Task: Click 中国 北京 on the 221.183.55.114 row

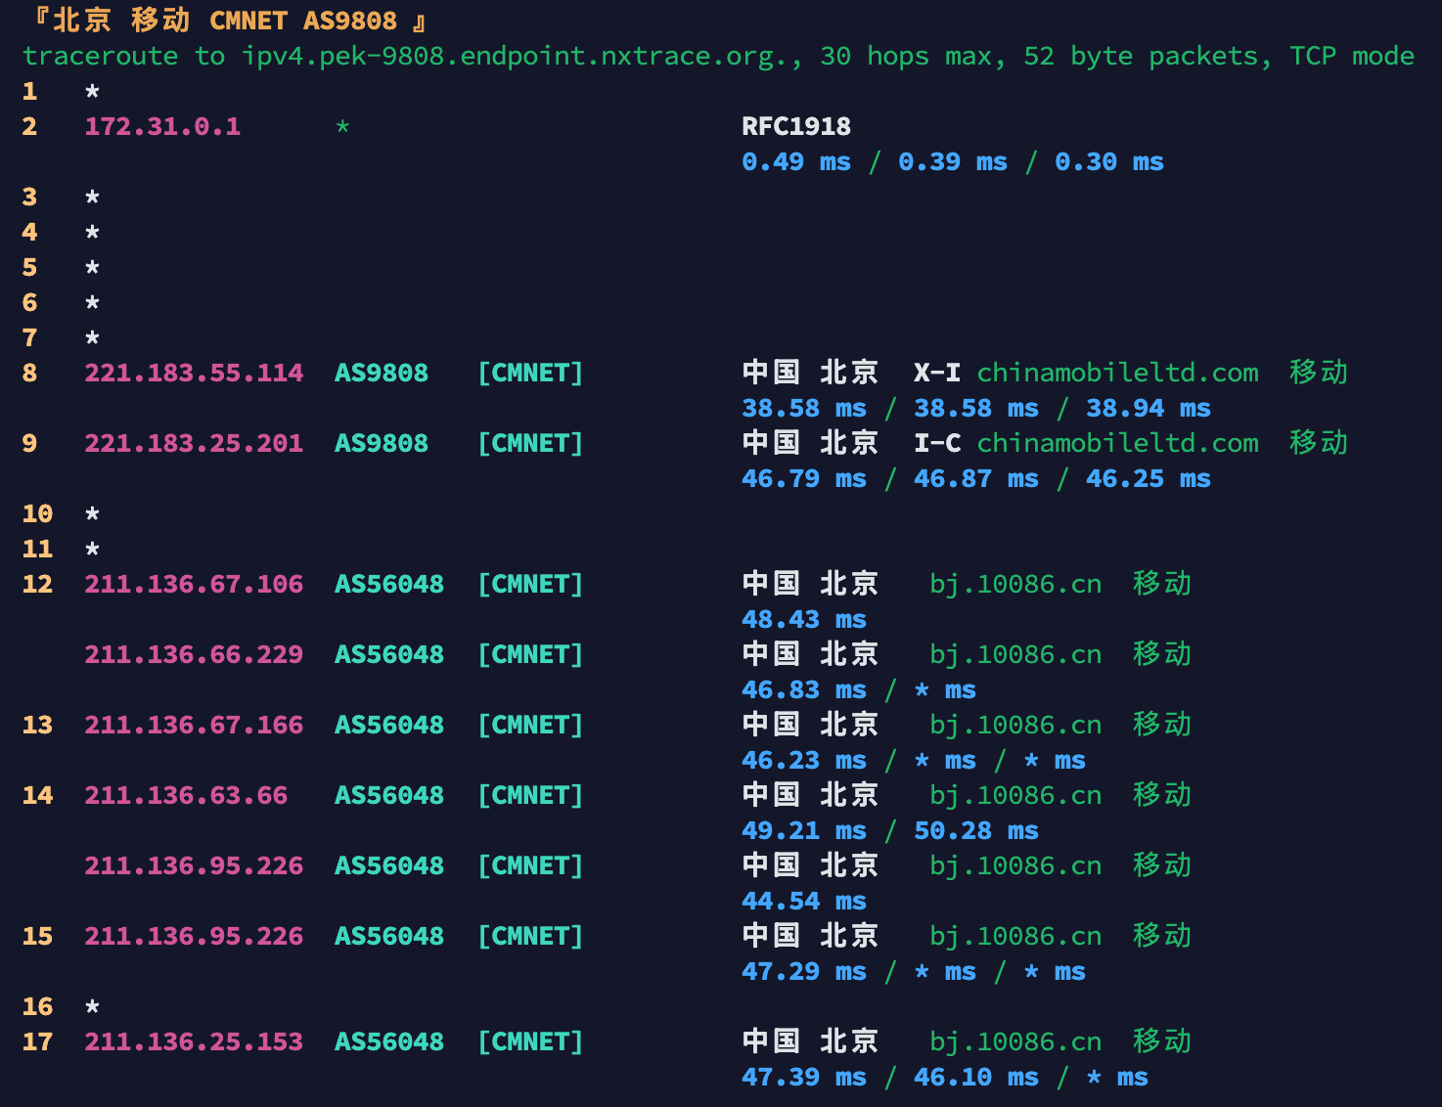Action: (x=810, y=373)
